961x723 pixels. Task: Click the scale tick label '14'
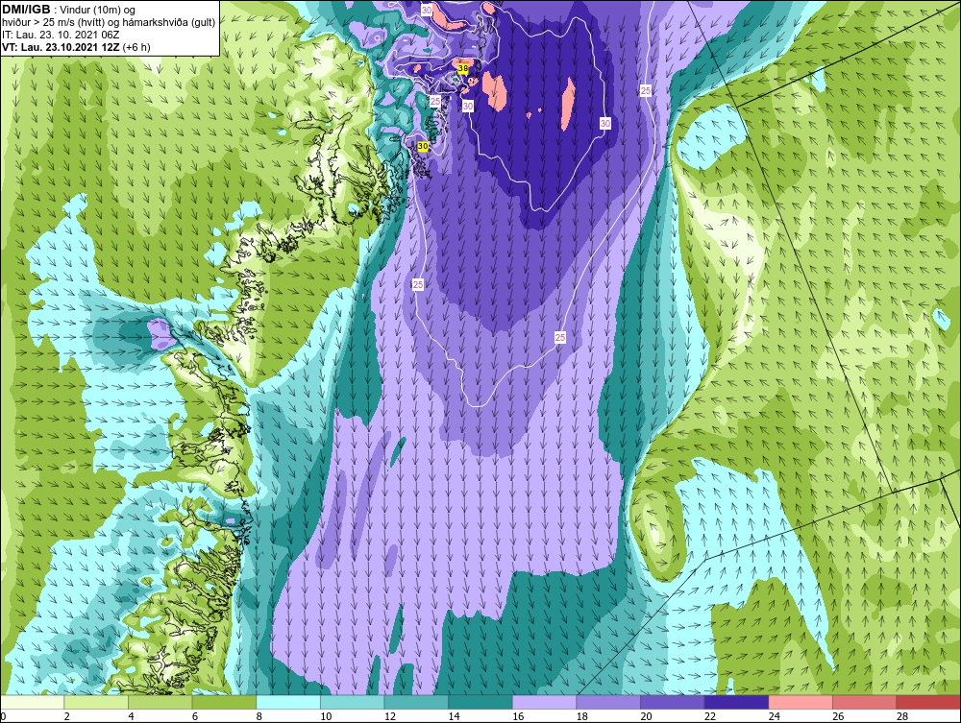[x=454, y=716]
